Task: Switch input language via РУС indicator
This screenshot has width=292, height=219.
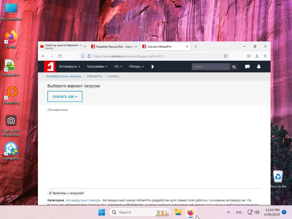Action: [239, 212]
